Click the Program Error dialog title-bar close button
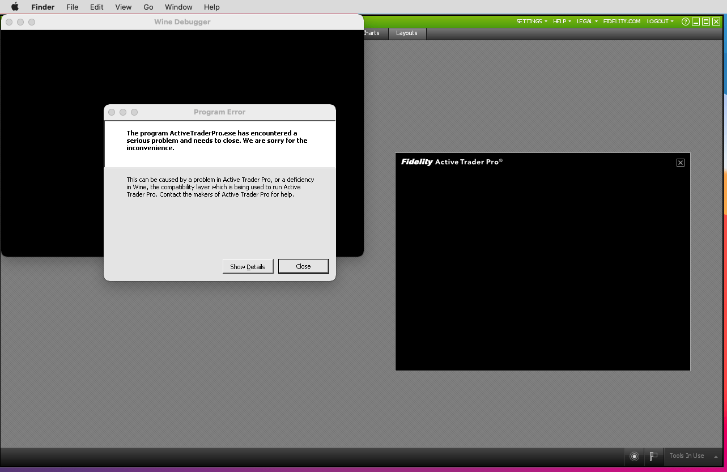Image resolution: width=727 pixels, height=472 pixels. point(112,112)
